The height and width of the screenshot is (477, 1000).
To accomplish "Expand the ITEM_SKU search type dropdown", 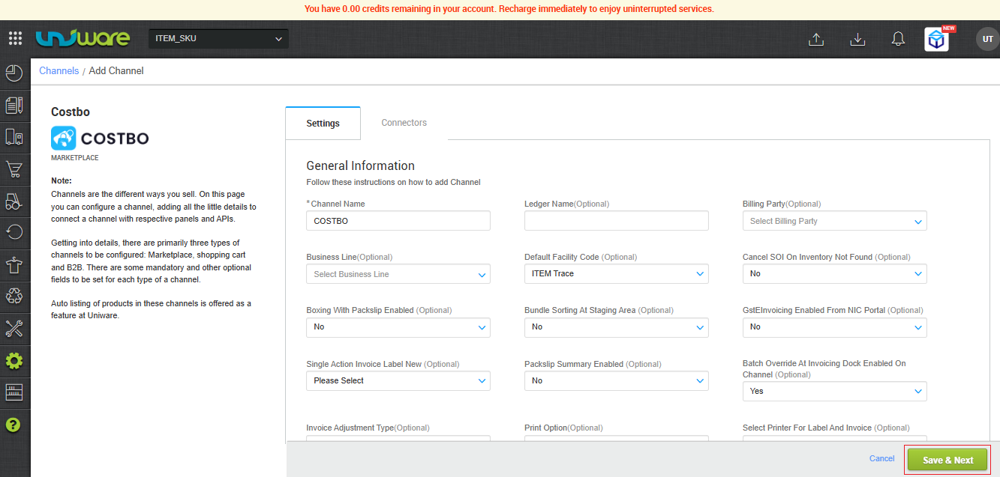I will tap(218, 38).
